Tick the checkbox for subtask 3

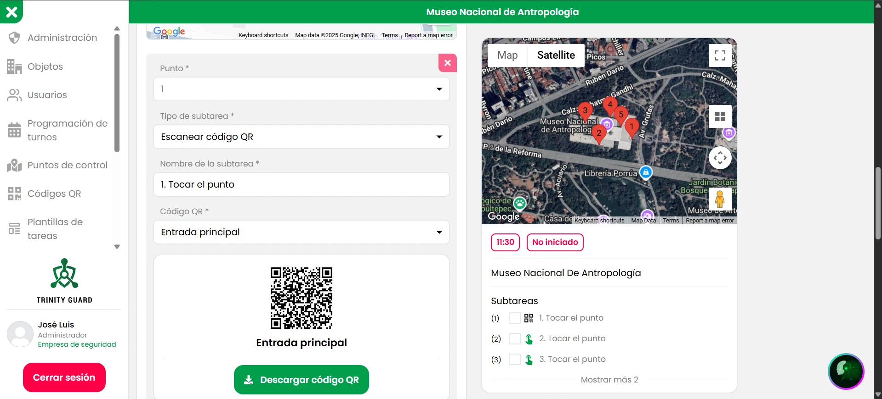click(x=515, y=360)
